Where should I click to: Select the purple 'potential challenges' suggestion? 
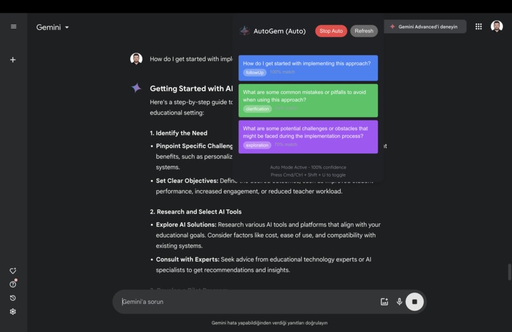point(308,136)
